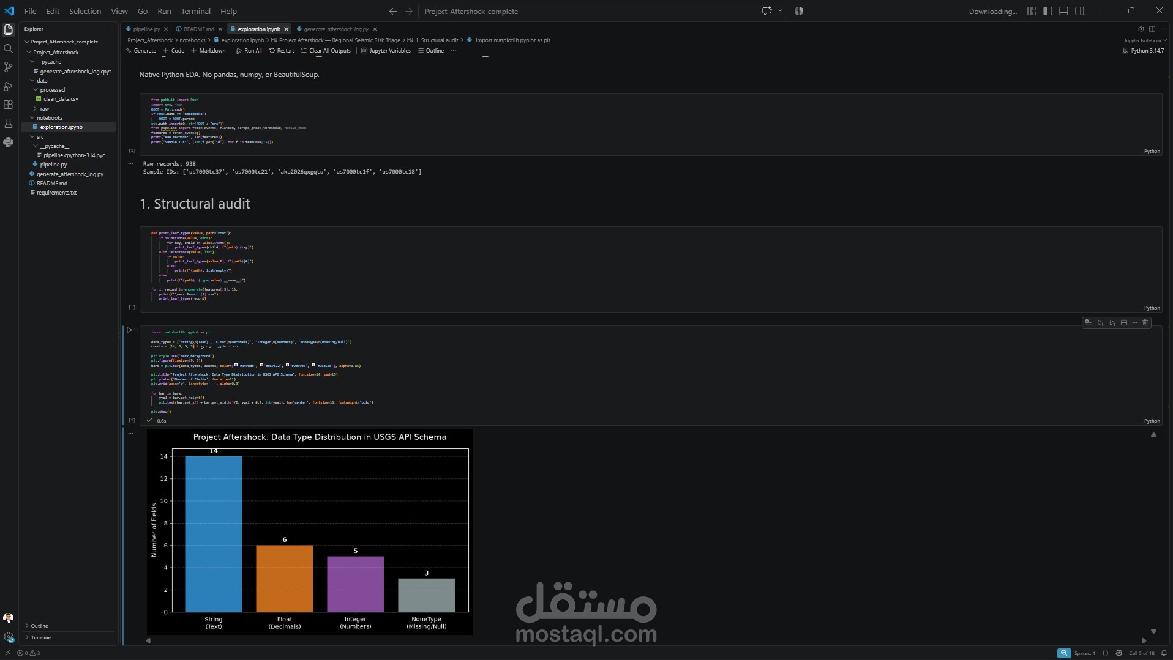The image size is (1173, 660).
Task: Switch to the README.md tab
Action: coord(199,29)
